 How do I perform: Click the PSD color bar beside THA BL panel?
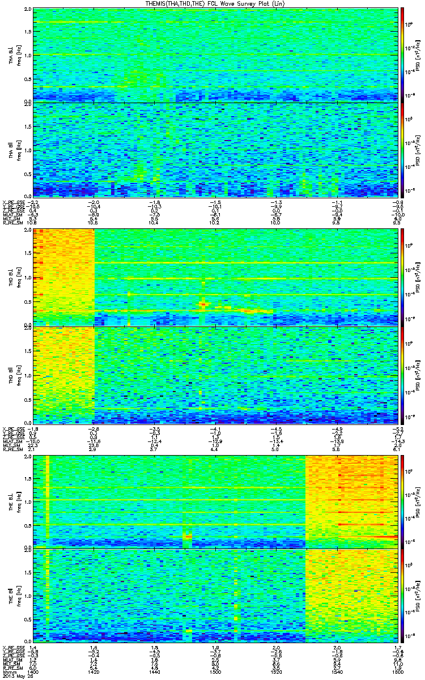click(x=402, y=55)
